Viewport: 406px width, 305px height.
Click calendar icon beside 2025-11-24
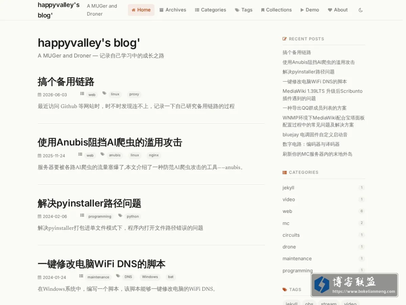point(40,156)
